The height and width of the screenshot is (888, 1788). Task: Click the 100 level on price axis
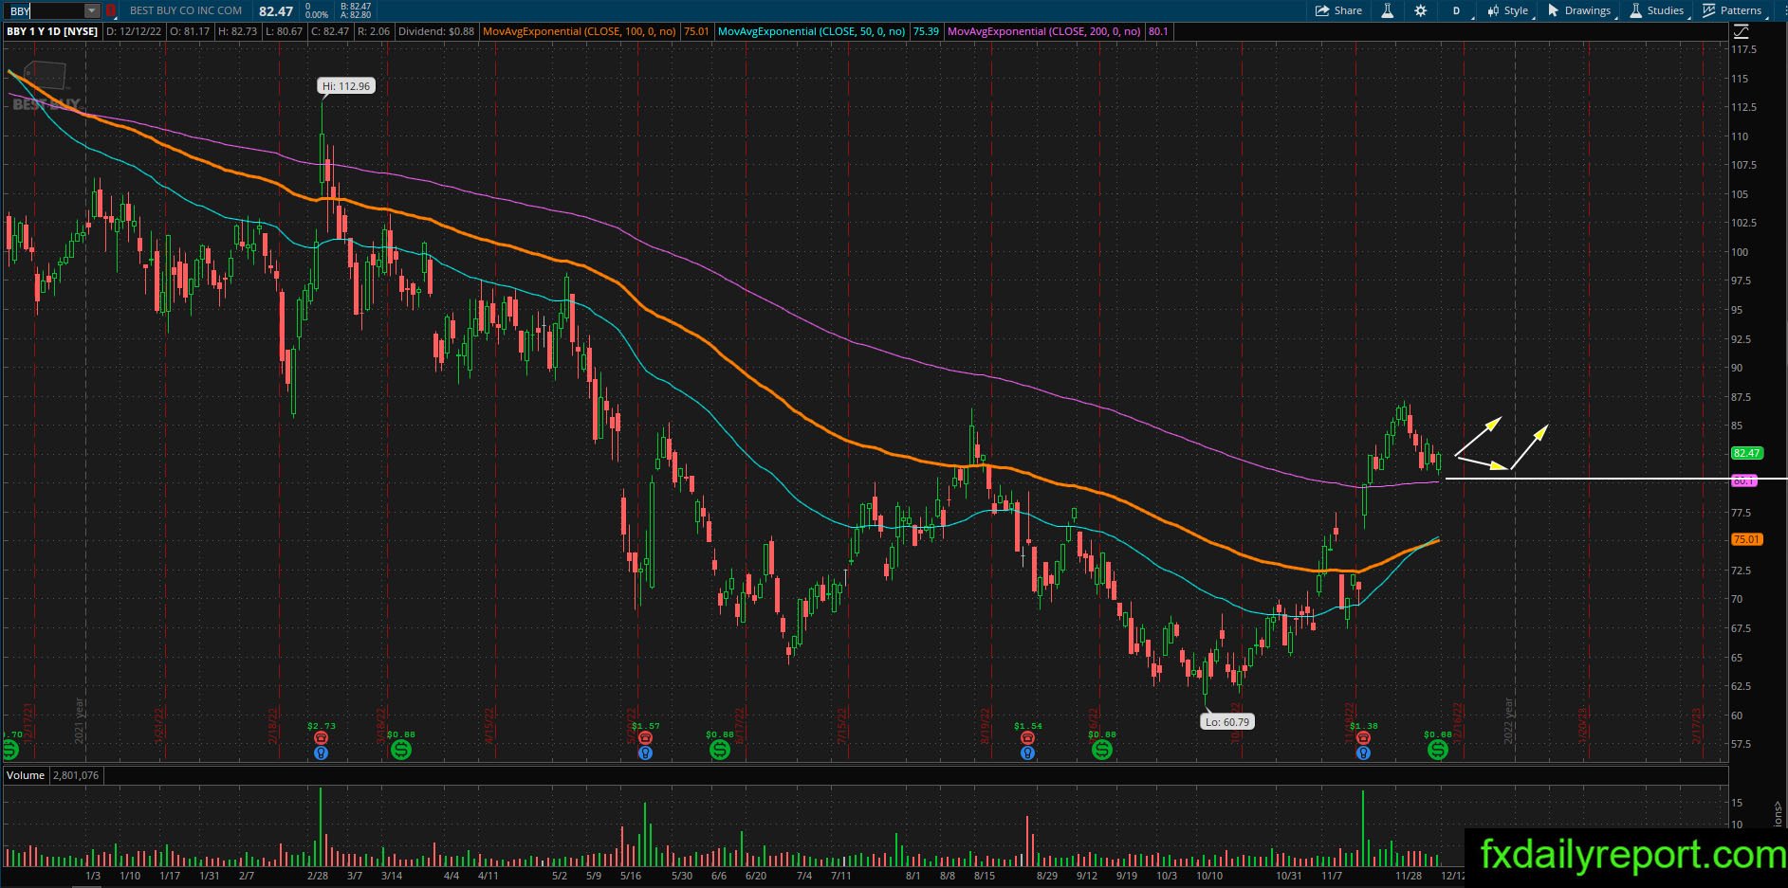coord(1740,252)
